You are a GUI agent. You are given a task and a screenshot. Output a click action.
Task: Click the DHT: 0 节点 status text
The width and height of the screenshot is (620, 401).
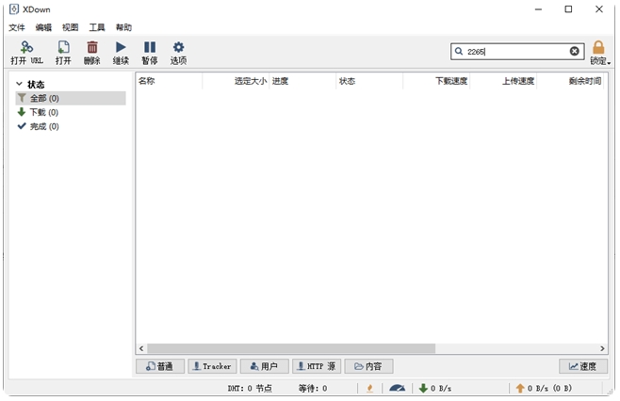[x=250, y=389]
